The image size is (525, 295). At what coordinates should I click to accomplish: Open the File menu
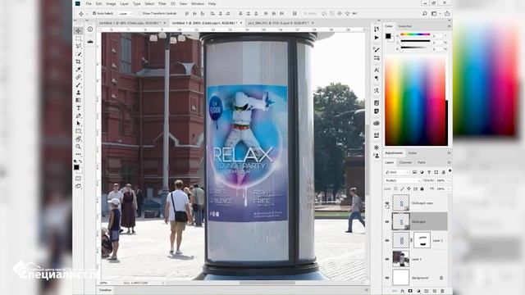[89, 3]
